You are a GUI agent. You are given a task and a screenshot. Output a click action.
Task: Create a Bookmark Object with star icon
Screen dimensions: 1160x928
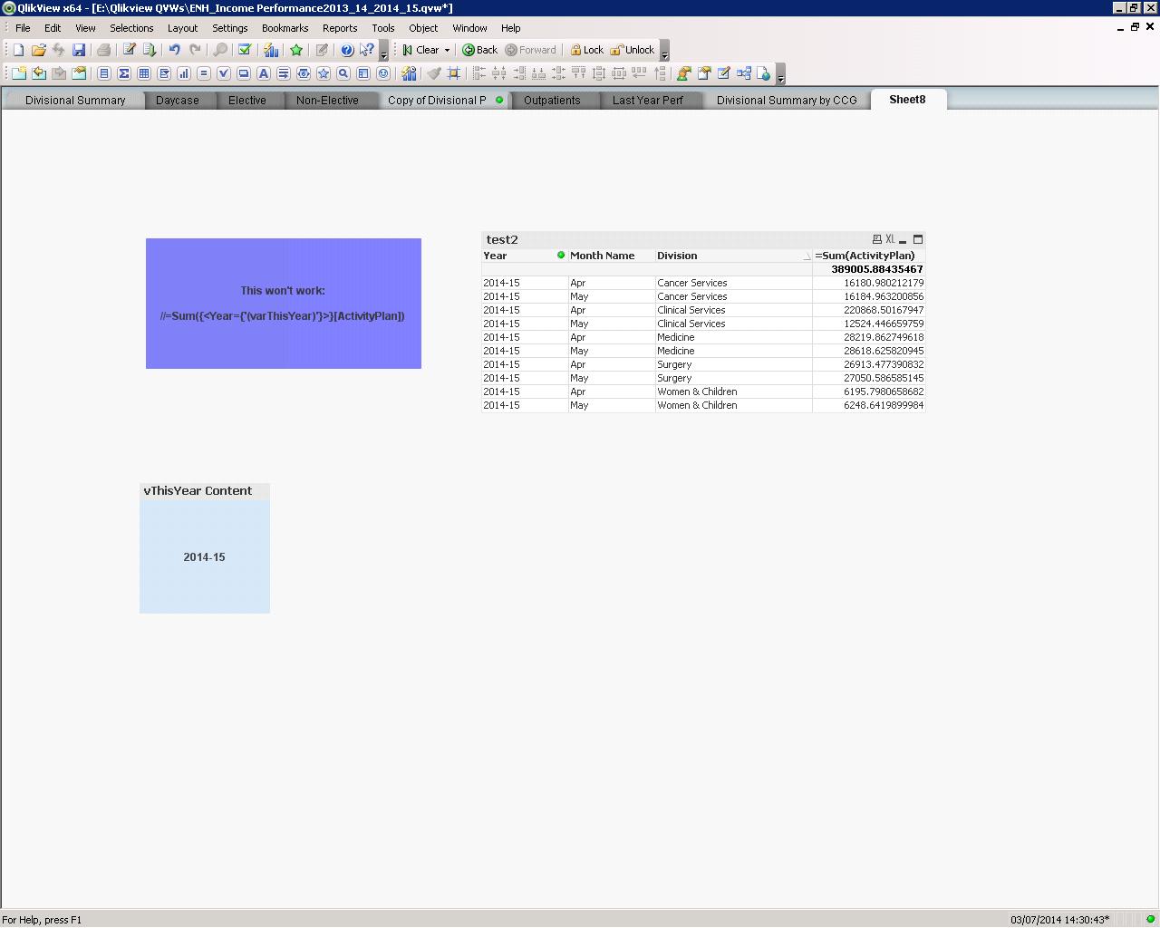324,73
